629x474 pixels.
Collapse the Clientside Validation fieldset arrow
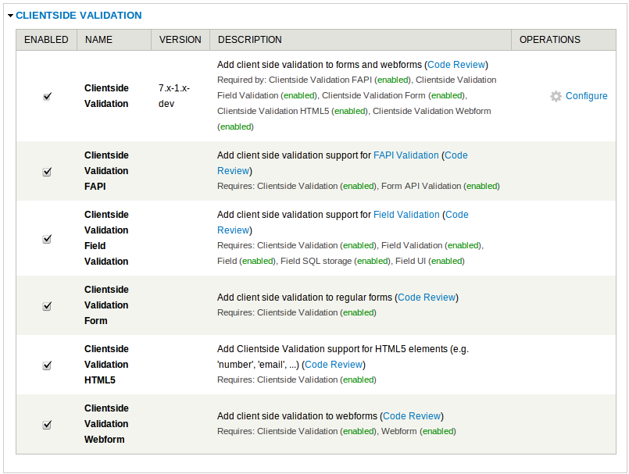tap(10, 16)
